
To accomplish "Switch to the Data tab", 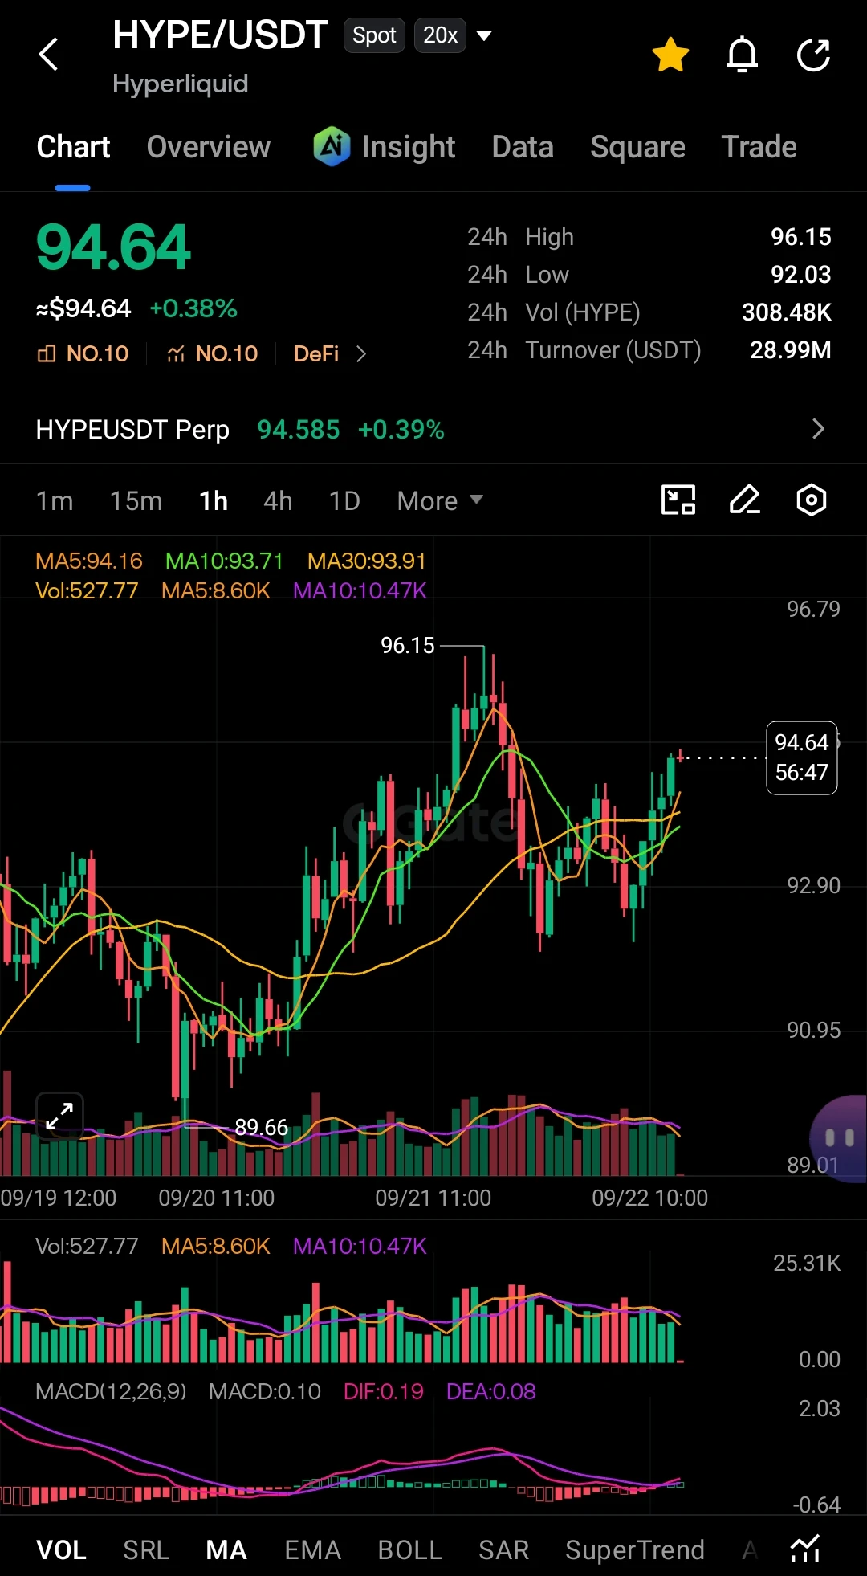I will coord(523,147).
